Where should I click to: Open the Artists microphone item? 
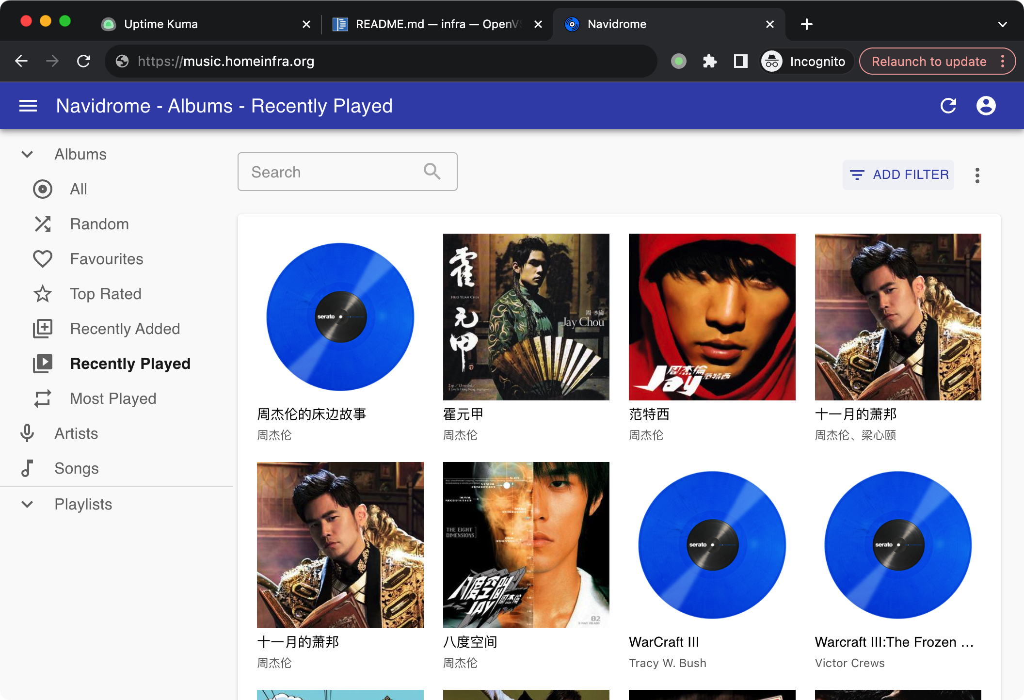pos(27,433)
